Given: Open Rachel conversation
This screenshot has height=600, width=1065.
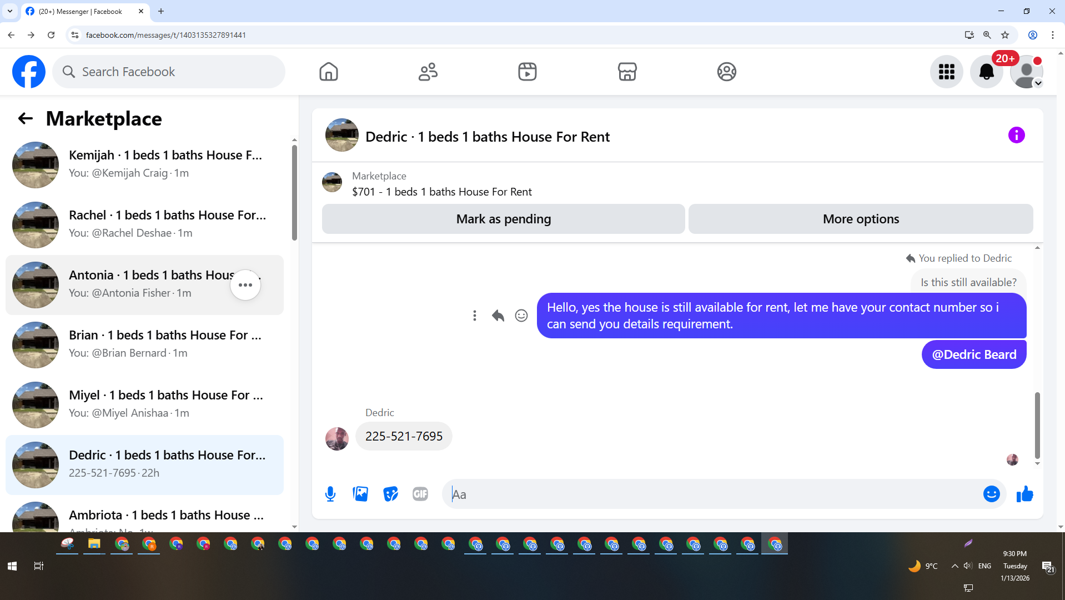Looking at the screenshot, I should [x=144, y=225].
